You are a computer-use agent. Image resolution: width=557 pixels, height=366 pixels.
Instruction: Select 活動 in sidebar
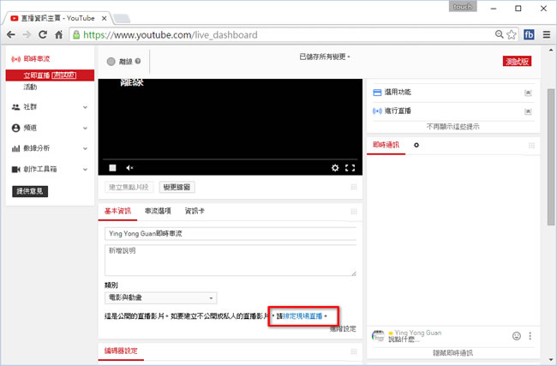pos(31,87)
